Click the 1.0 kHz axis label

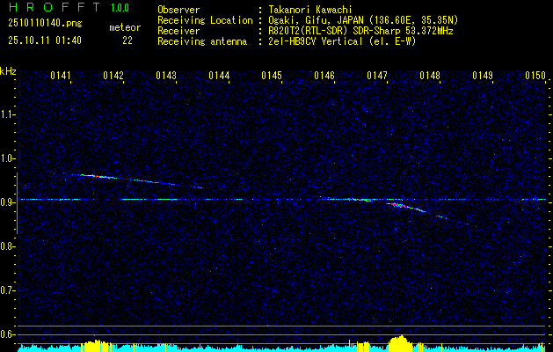point(7,158)
